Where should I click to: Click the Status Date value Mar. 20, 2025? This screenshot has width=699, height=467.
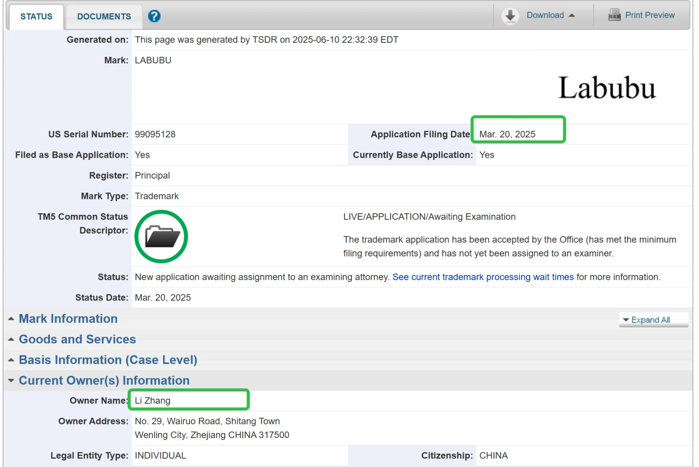click(x=163, y=298)
